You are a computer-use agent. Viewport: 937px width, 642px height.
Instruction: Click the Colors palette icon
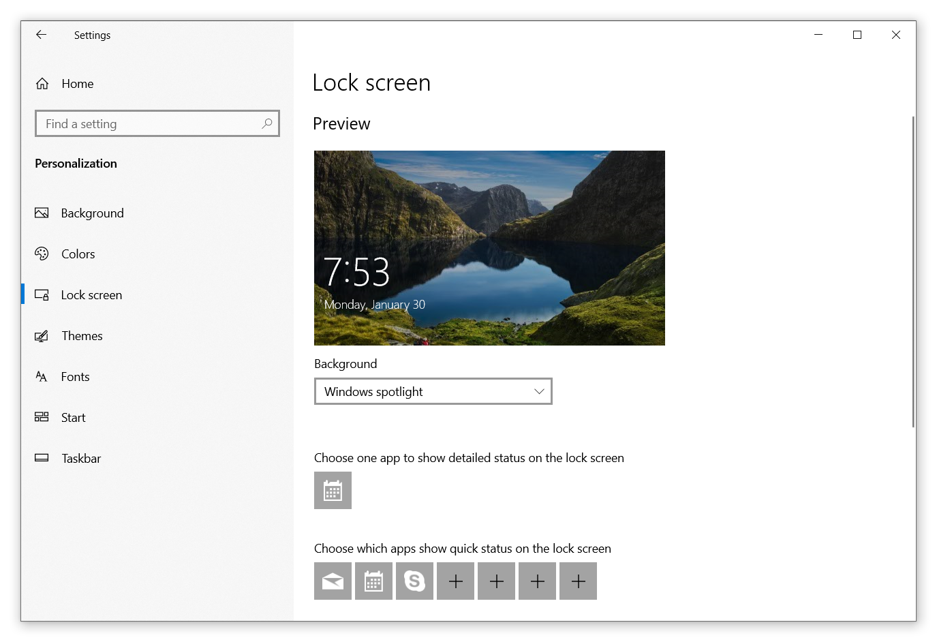tap(42, 254)
